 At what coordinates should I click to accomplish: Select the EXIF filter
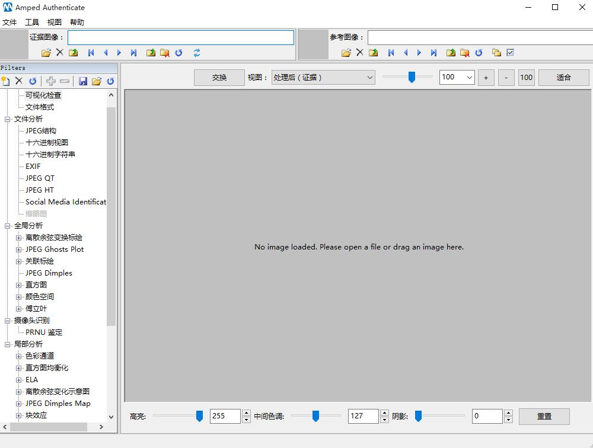tap(33, 167)
